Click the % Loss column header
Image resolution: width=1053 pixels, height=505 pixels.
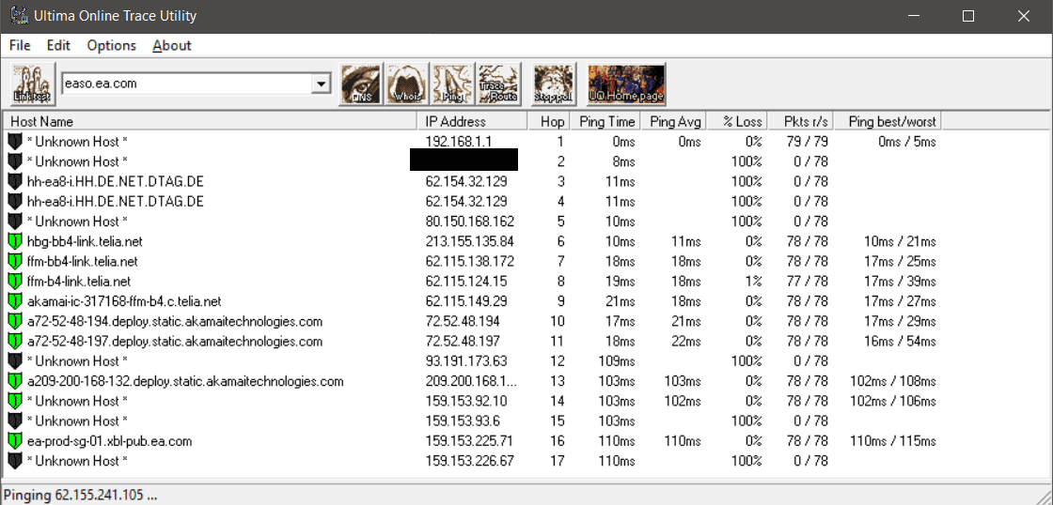[737, 121]
